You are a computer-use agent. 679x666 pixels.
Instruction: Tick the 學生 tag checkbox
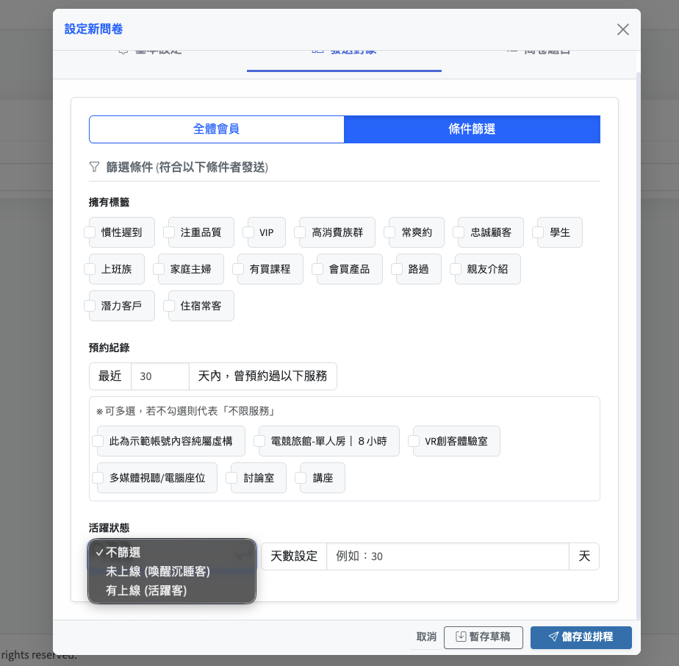click(538, 232)
